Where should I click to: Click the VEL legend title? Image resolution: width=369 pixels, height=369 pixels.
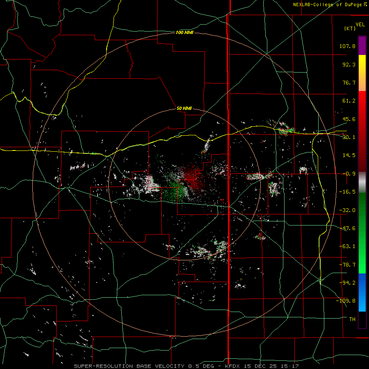(360, 25)
